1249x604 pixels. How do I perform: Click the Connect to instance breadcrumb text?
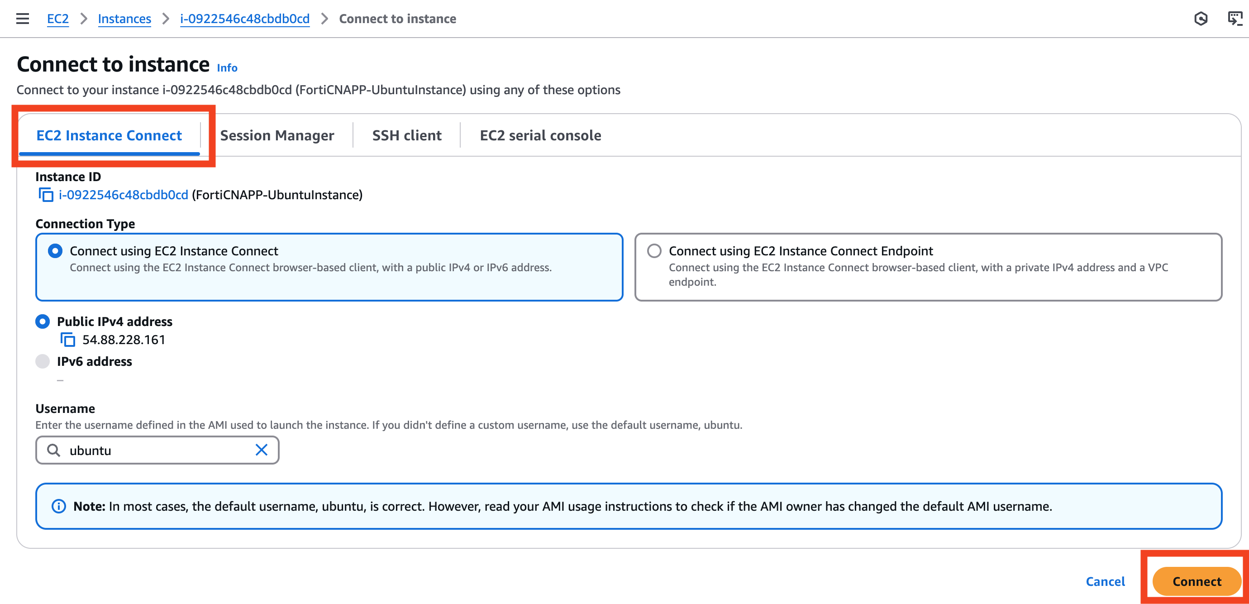[398, 19]
